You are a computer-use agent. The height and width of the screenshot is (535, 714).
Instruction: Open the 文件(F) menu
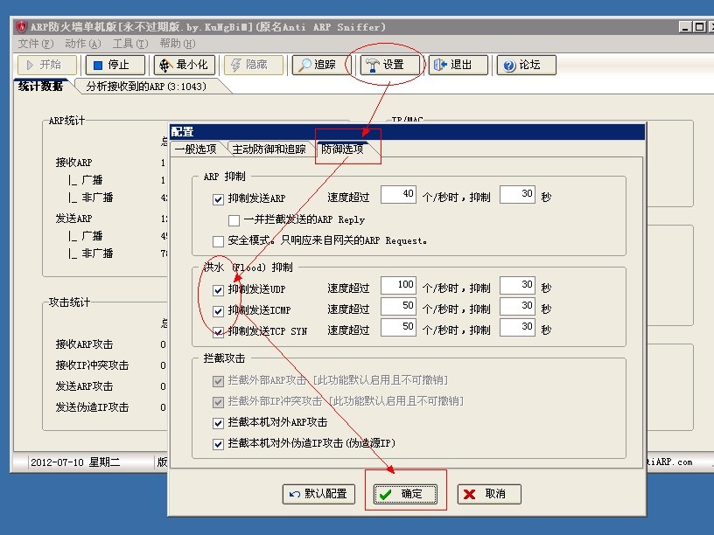pyautogui.click(x=36, y=44)
